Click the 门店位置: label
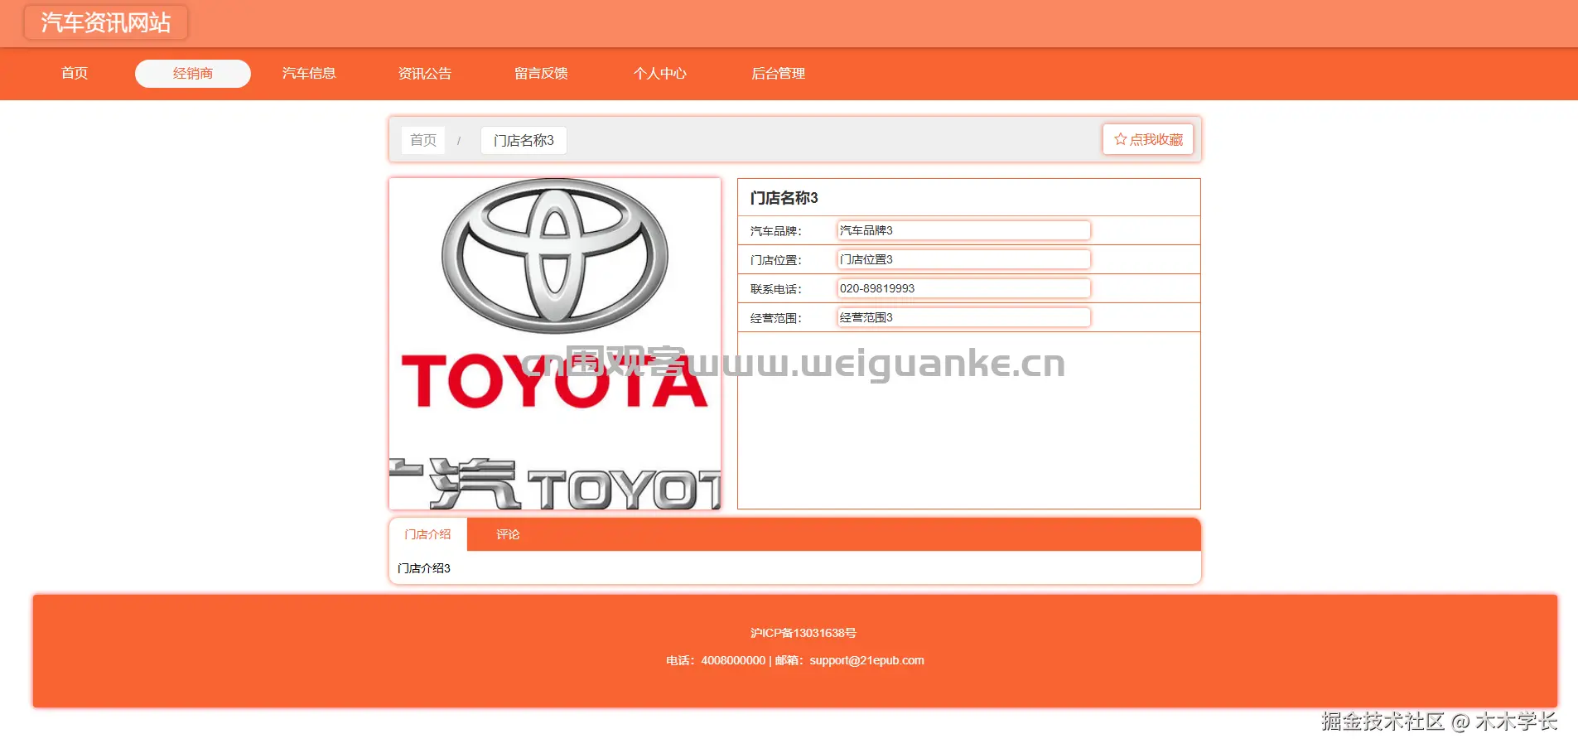Image resolution: width=1578 pixels, height=753 pixels. (776, 260)
